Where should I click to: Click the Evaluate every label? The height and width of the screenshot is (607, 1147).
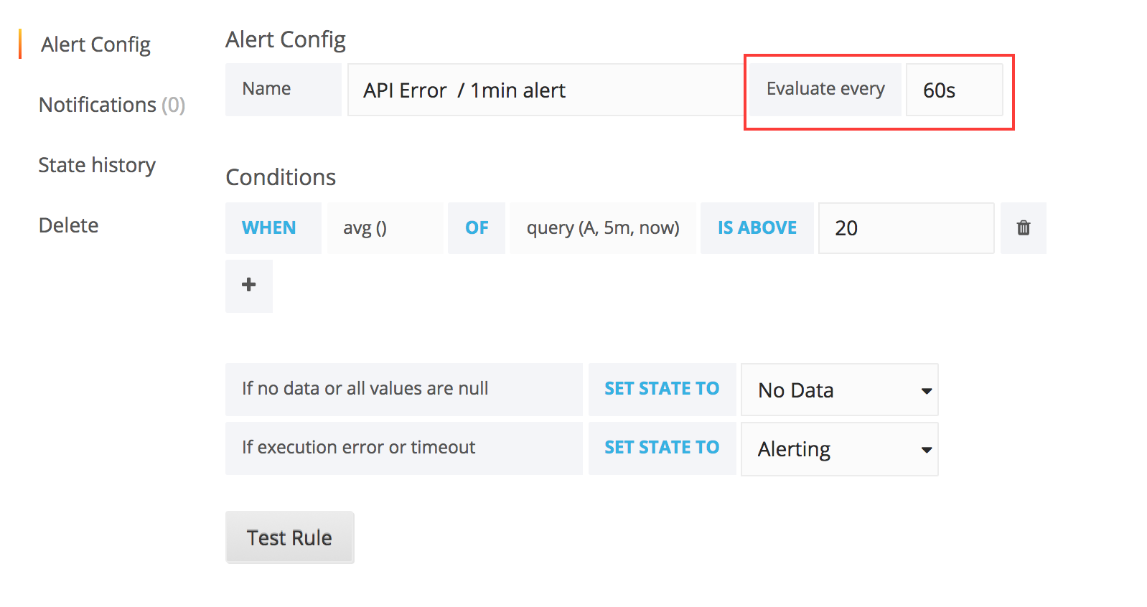point(825,89)
